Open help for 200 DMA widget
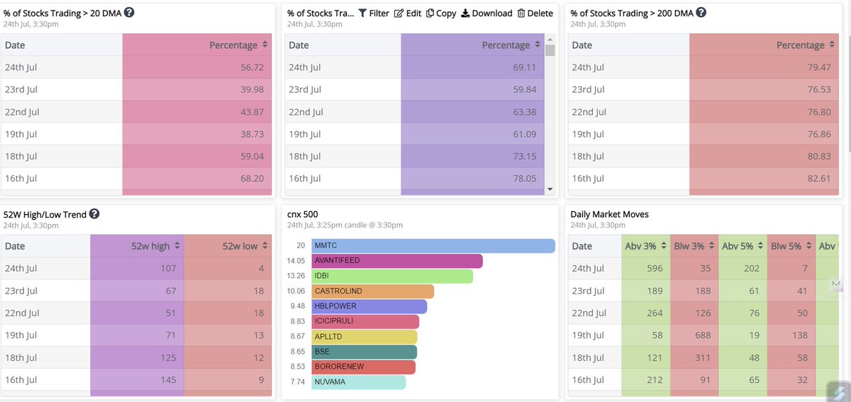 pos(701,13)
